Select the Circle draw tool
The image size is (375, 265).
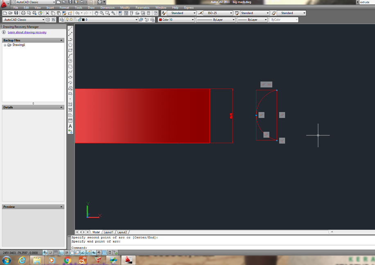click(70, 61)
